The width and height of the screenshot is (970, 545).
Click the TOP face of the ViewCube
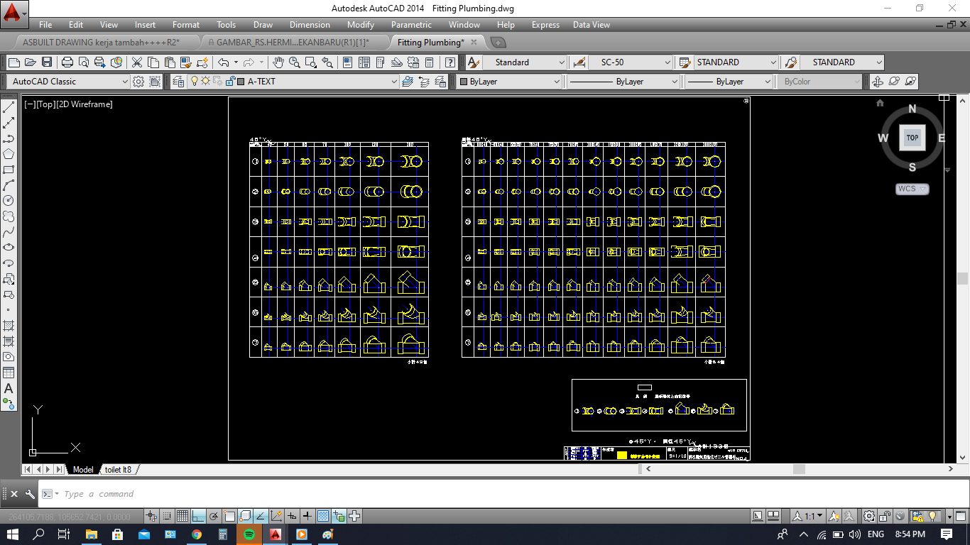[912, 138]
